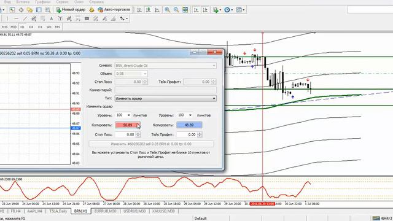
Task: Toggle chart shift from right border
Action: click(205, 10)
